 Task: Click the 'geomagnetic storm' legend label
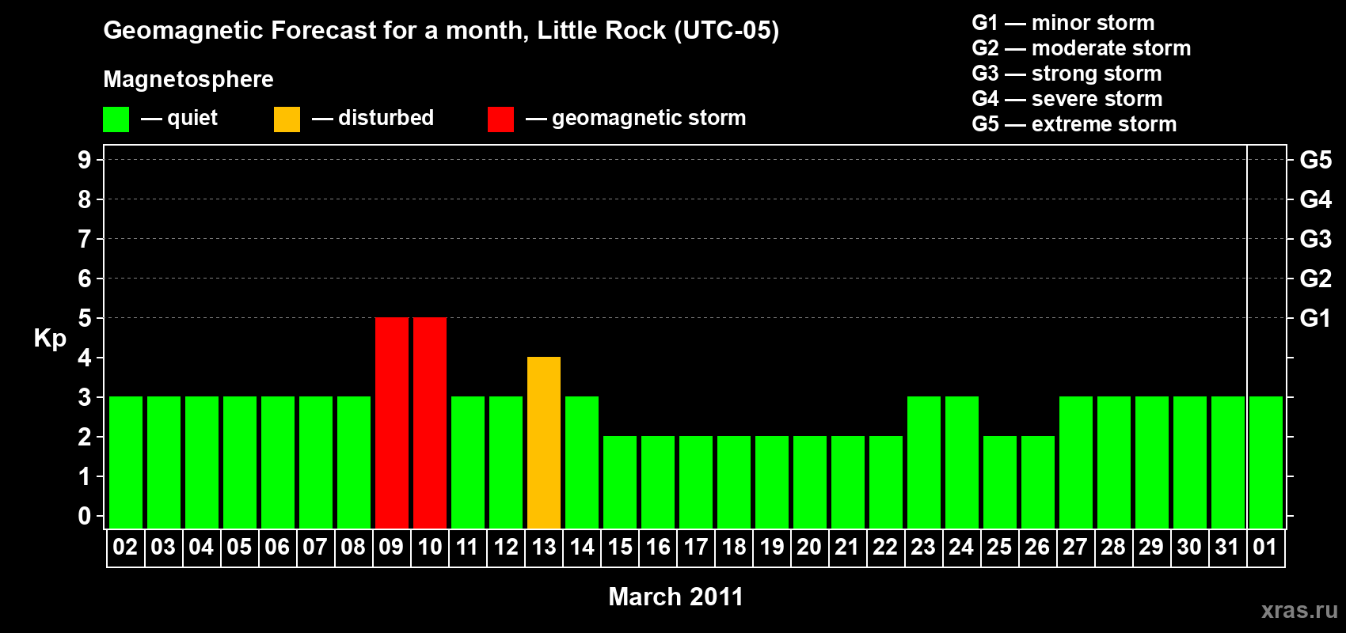coord(649,119)
